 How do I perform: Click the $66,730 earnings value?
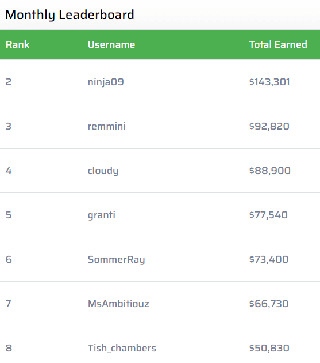269,304
